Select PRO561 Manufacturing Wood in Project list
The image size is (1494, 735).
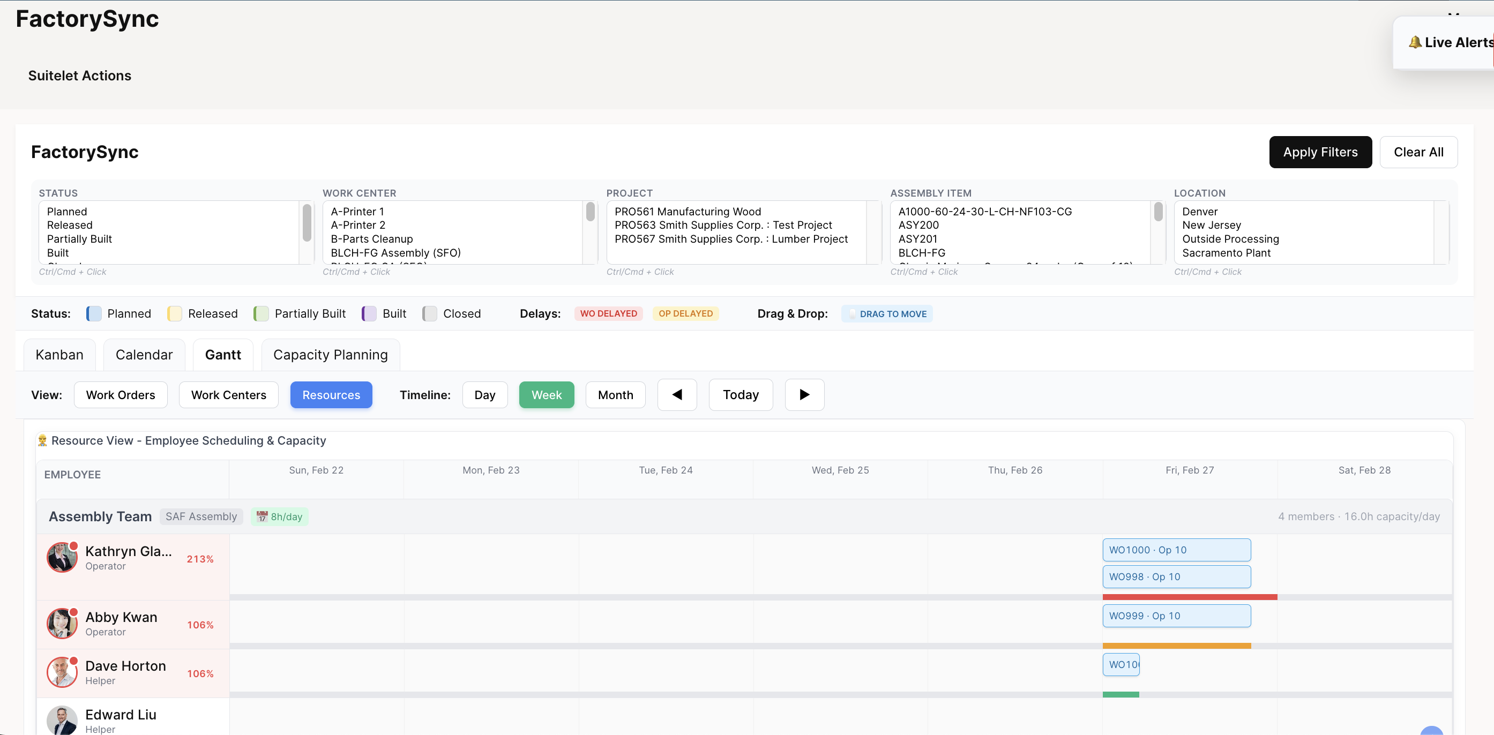[688, 211]
